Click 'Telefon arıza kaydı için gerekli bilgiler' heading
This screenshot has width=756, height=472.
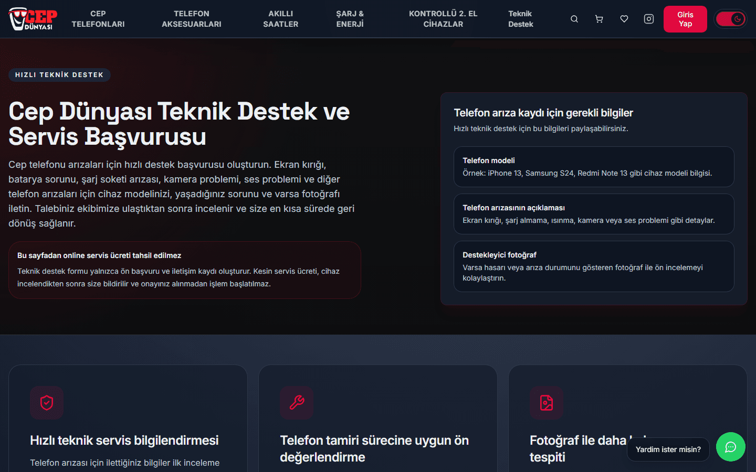pos(543,113)
